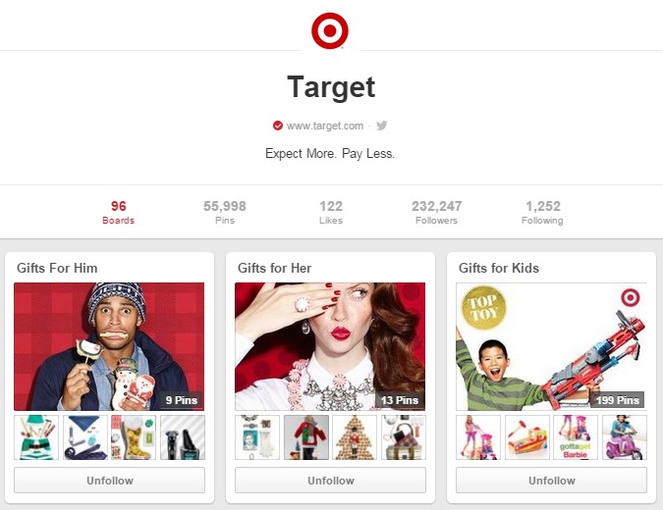This screenshot has height=510, width=663.
Task: Open the Twitter bird icon link
Action: [x=382, y=126]
